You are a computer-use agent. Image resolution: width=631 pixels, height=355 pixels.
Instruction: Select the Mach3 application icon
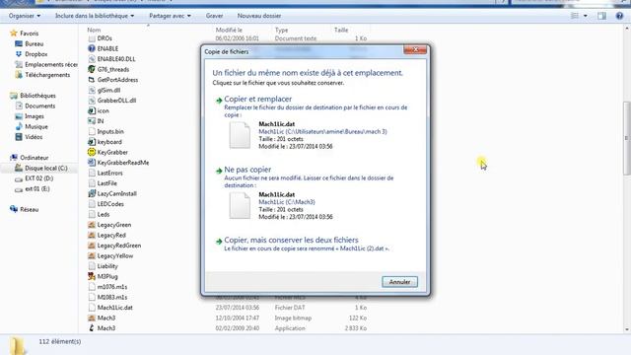[x=92, y=328]
